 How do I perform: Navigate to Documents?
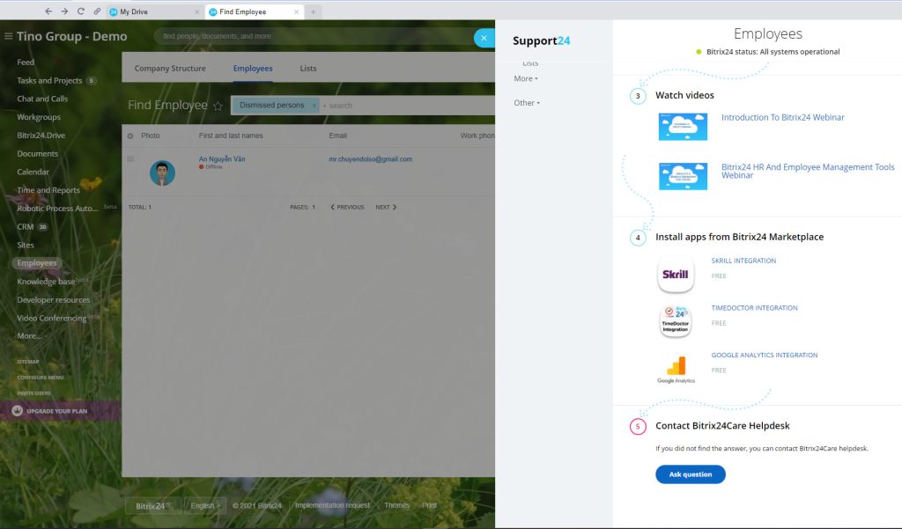37,154
